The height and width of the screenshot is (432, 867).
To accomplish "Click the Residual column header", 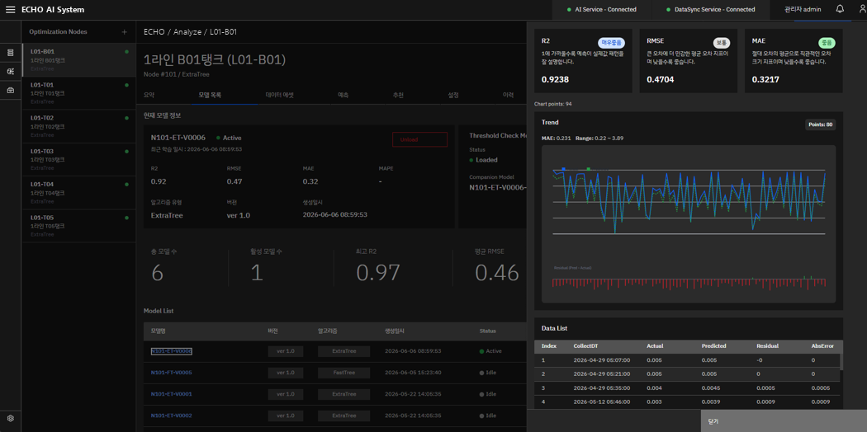I will (767, 346).
